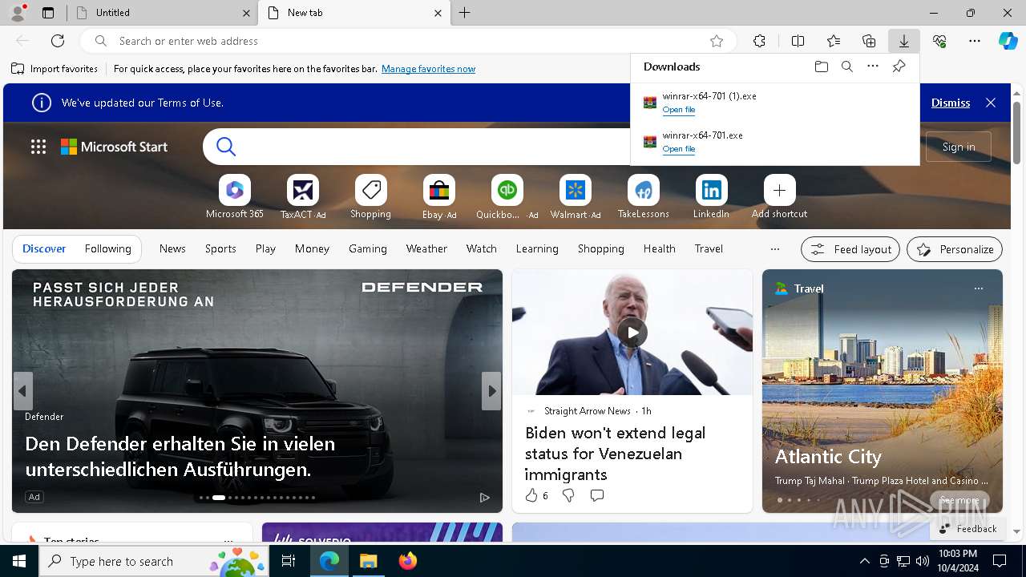Select the Following feed tab
Image resolution: width=1026 pixels, height=577 pixels.
point(107,248)
